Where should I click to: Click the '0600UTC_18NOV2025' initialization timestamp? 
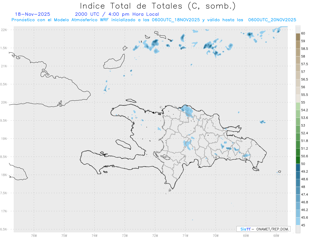point(176,20)
